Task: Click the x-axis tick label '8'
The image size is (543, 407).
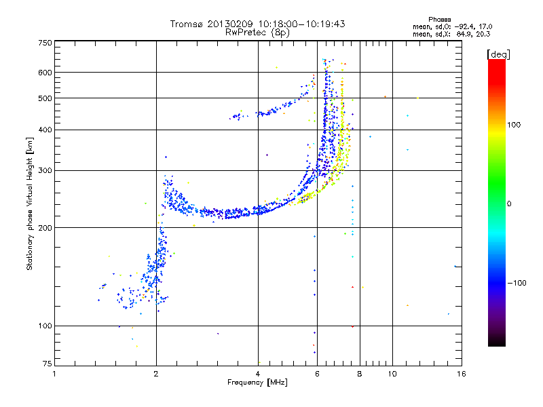Action: 360,374
